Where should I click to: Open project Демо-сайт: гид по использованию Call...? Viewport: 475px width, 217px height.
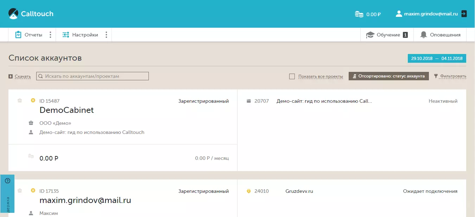pyautogui.click(x=324, y=101)
